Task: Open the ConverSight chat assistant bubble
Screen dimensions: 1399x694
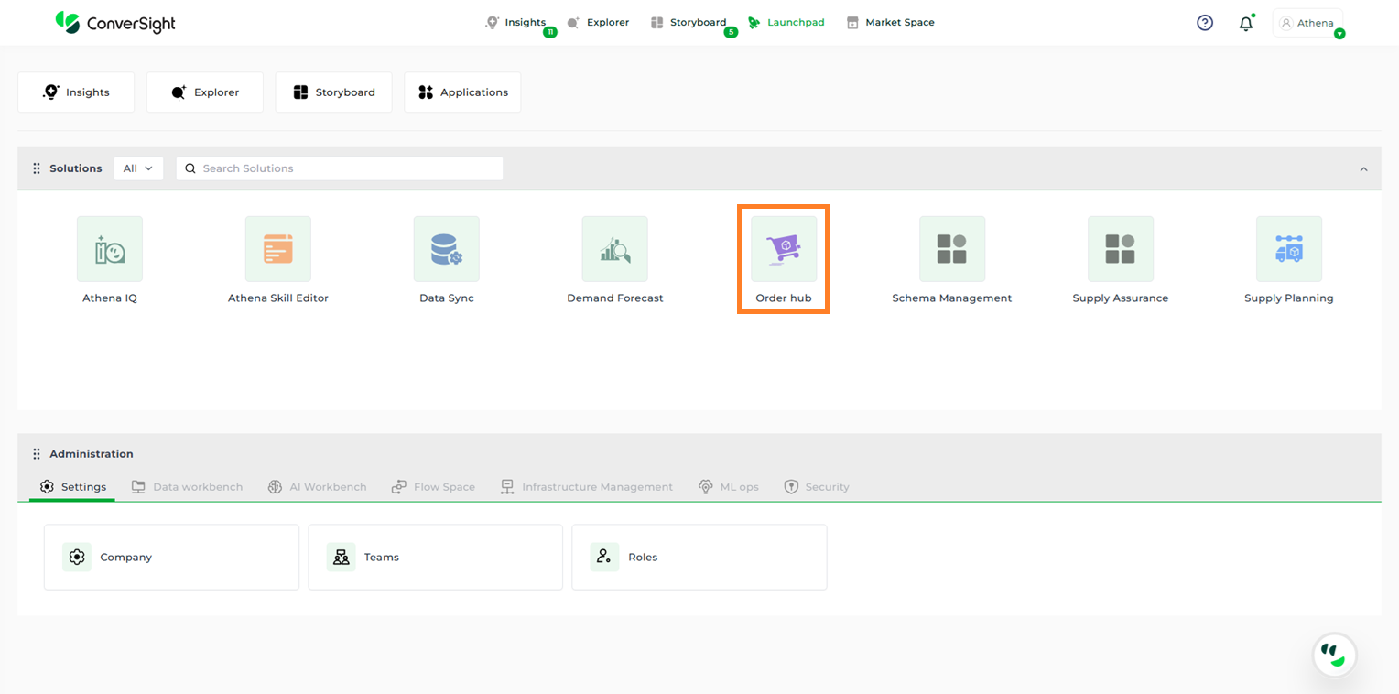Action: [x=1334, y=655]
